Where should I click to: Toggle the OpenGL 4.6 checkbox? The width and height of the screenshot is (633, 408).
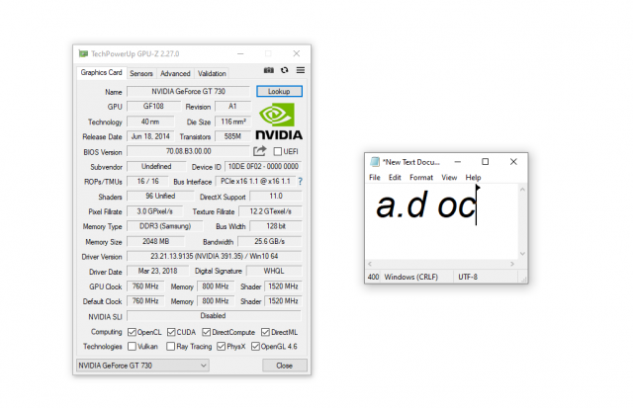click(x=255, y=347)
